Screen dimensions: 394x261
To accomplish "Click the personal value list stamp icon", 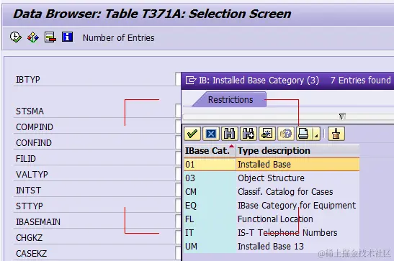I will [x=336, y=134].
